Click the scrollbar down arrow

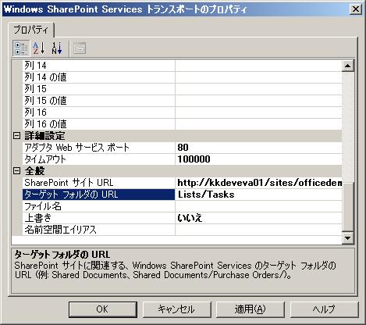[348, 237]
